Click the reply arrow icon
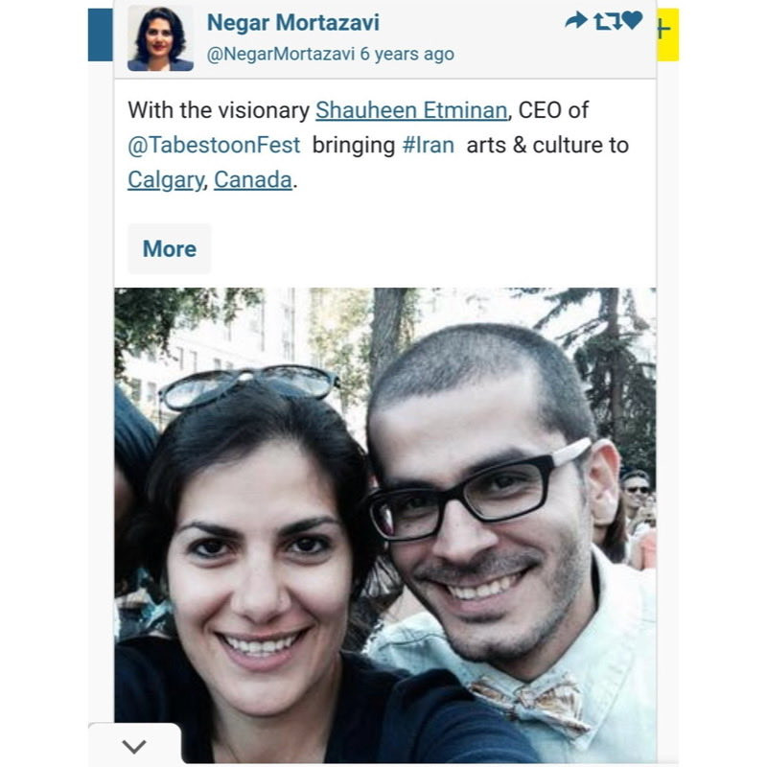The height and width of the screenshot is (767, 767). [576, 20]
